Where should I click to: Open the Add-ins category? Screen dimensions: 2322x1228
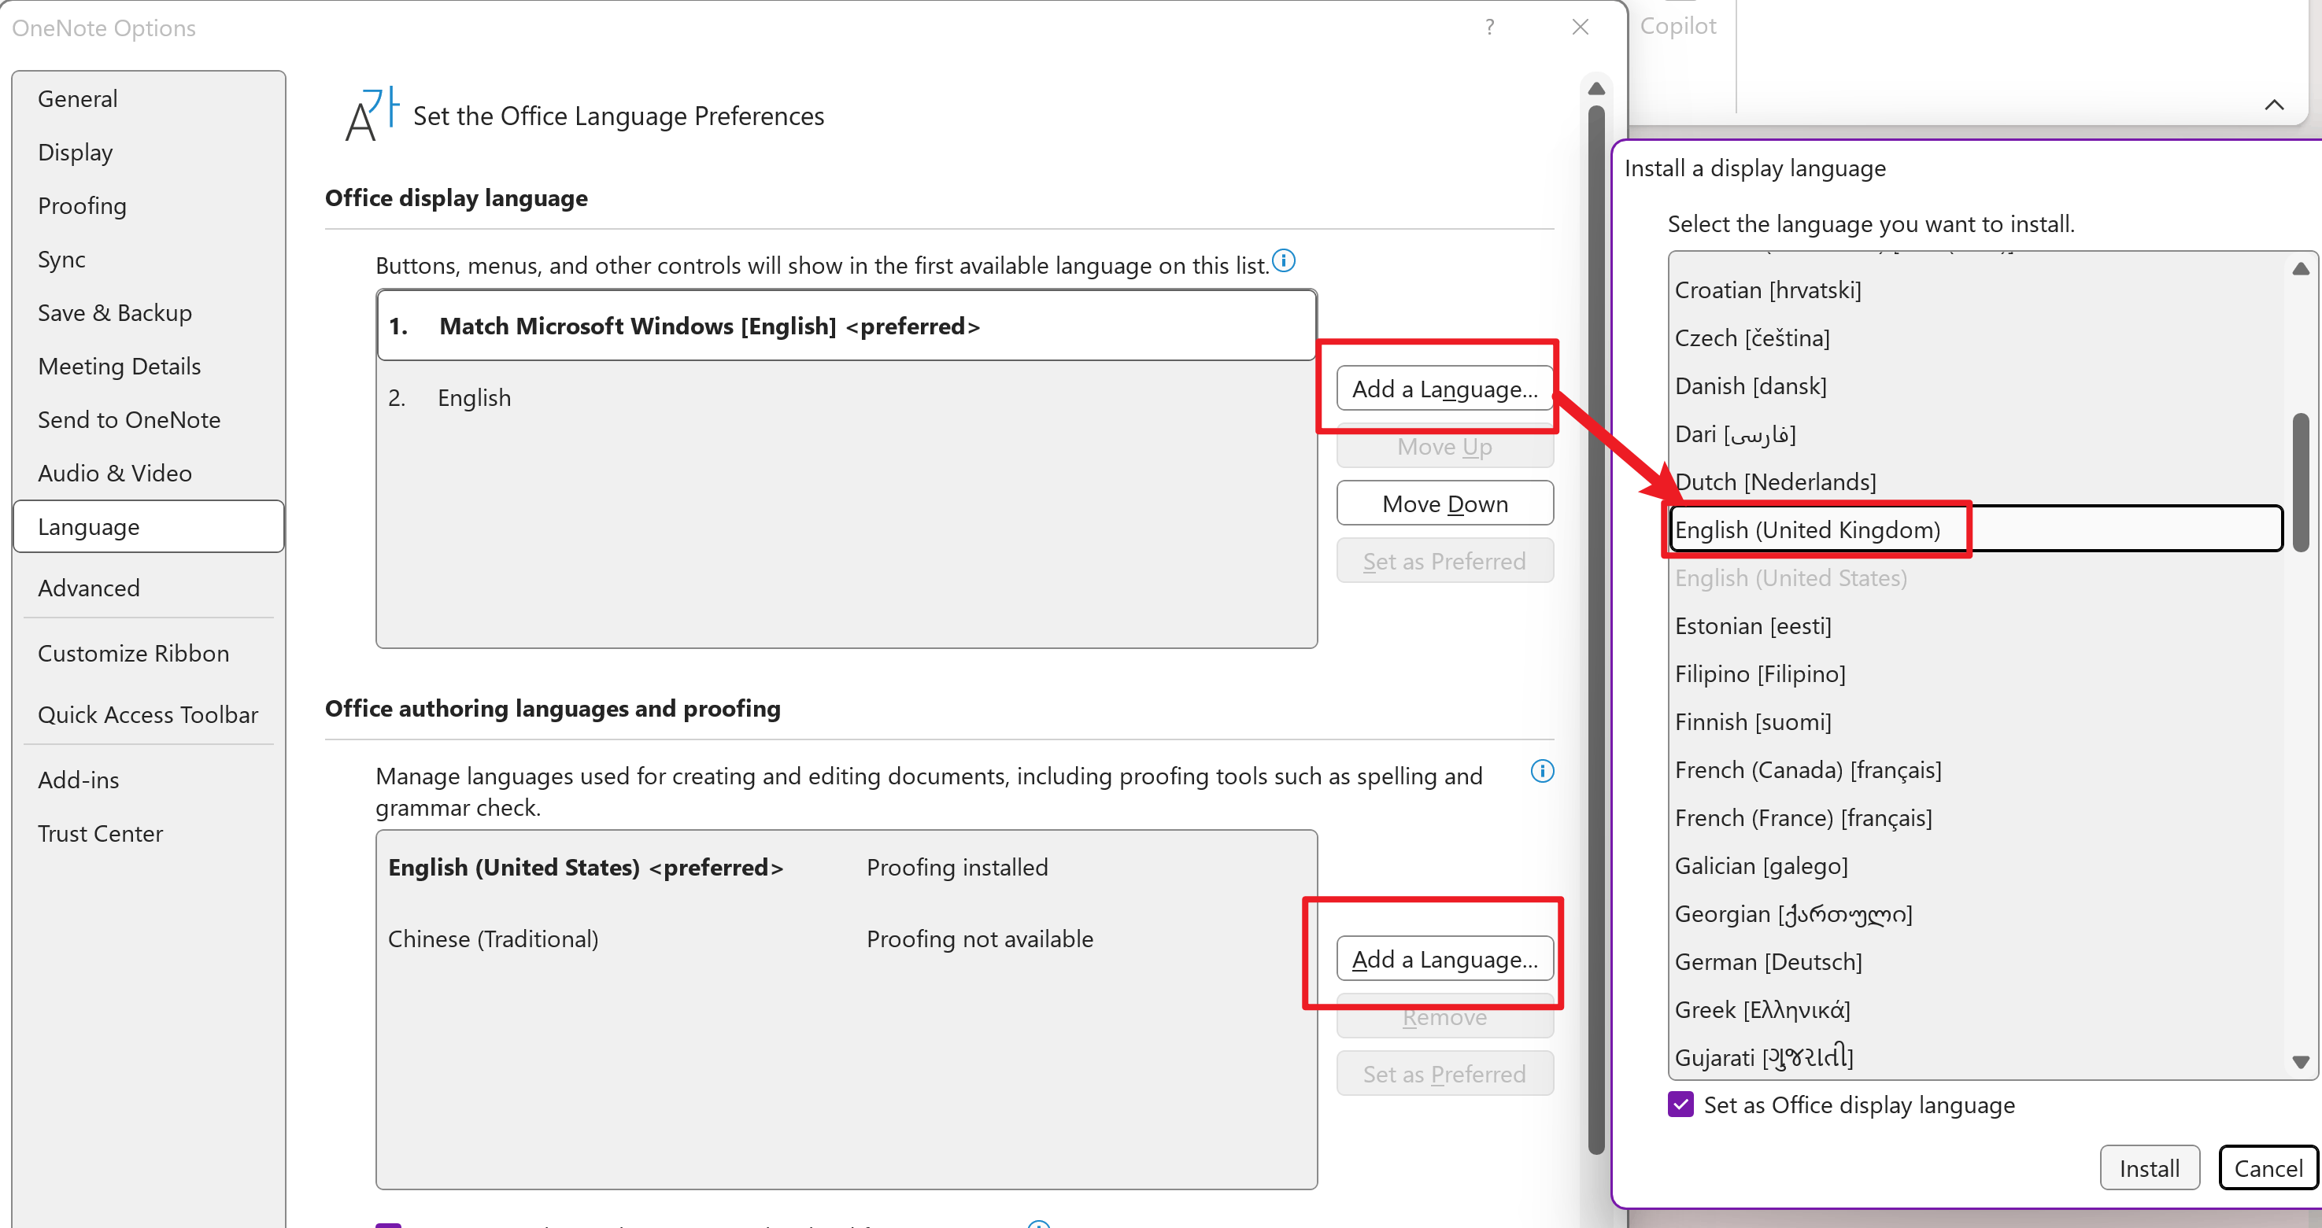150,780
